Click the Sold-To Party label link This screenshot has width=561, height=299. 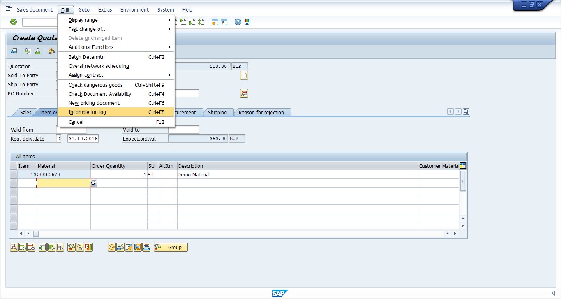coord(23,75)
